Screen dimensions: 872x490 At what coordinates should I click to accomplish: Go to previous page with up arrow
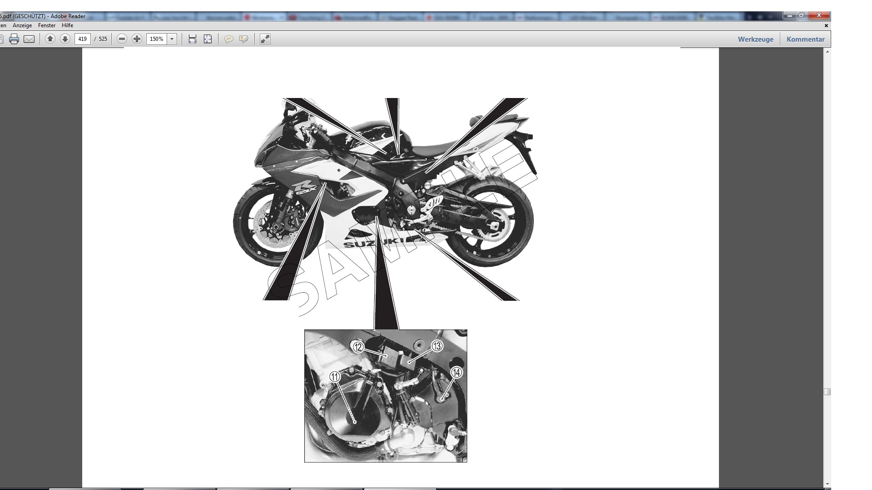tap(50, 39)
